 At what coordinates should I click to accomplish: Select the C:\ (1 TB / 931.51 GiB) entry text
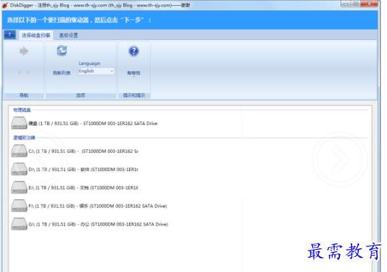(x=83, y=151)
